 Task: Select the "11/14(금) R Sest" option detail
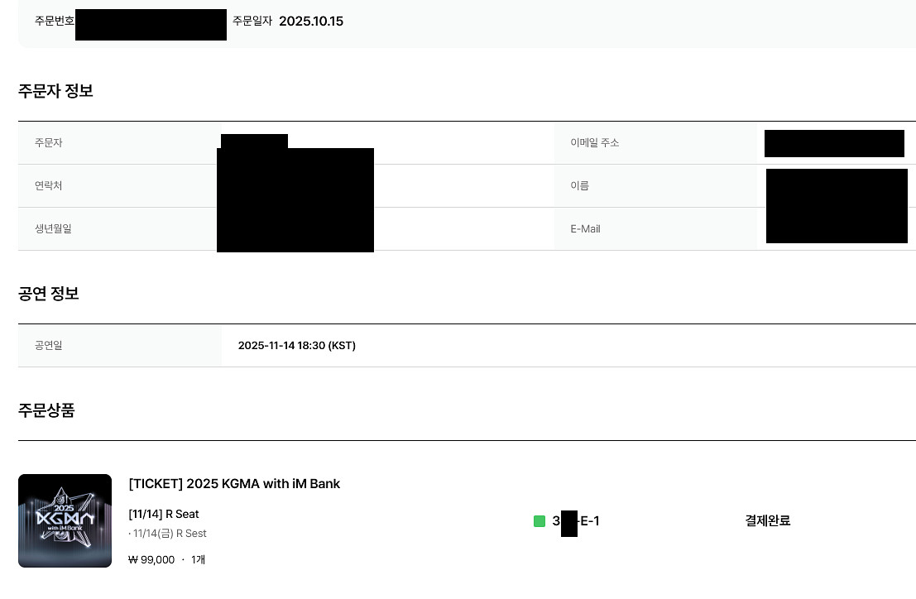(170, 534)
